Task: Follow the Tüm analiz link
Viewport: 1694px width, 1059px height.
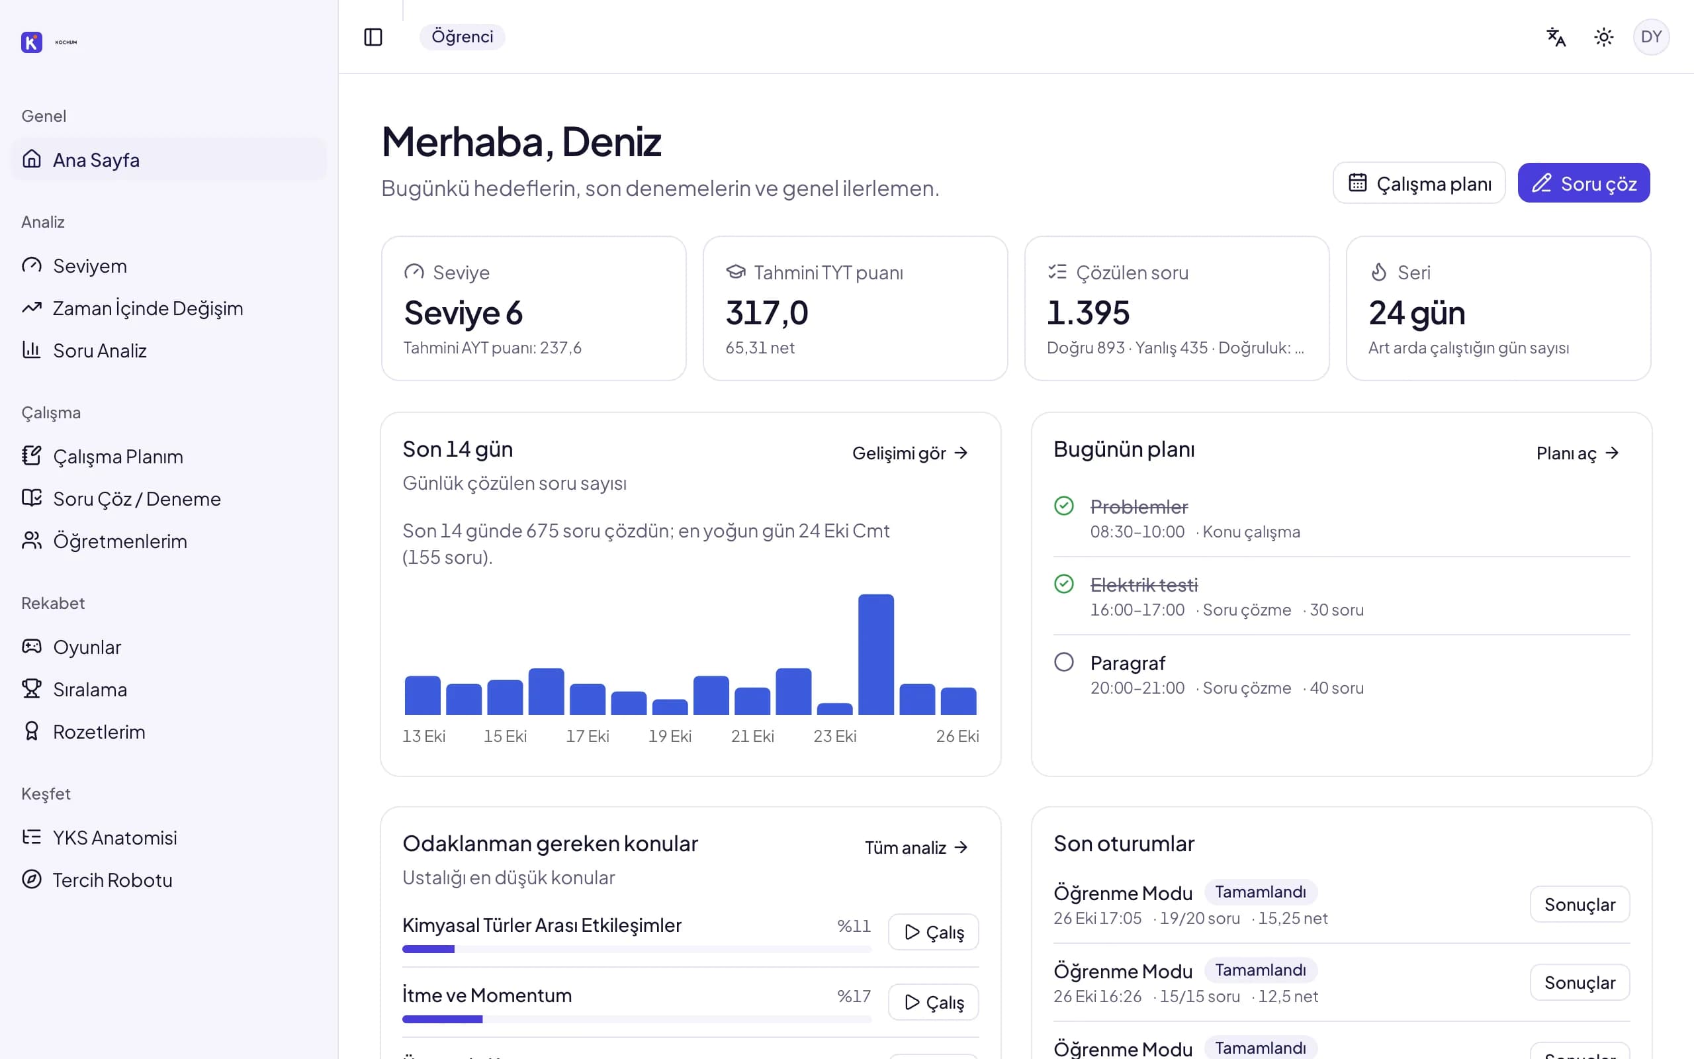Action: 916,847
